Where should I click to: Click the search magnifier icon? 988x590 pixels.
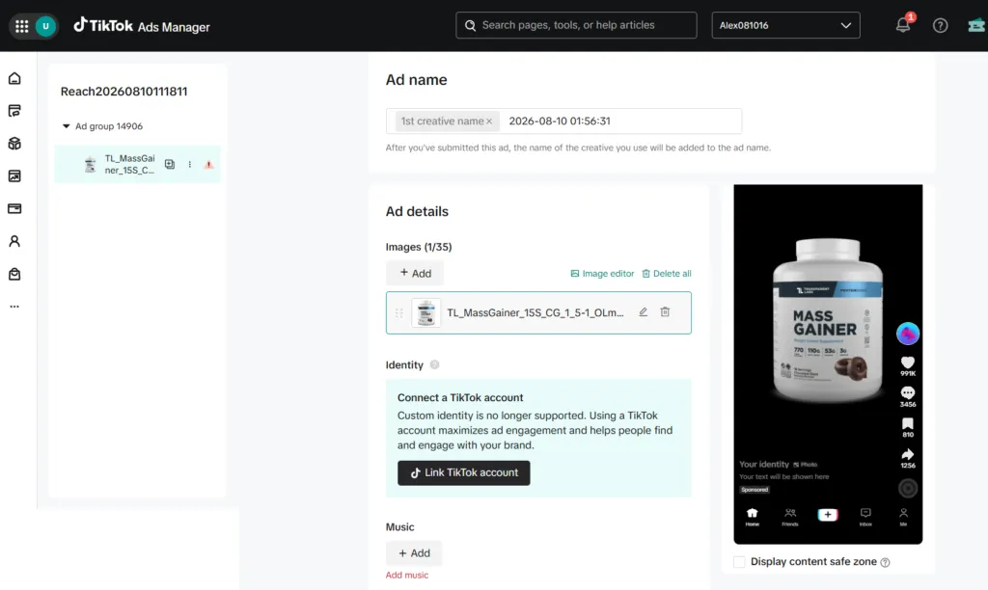tap(470, 25)
